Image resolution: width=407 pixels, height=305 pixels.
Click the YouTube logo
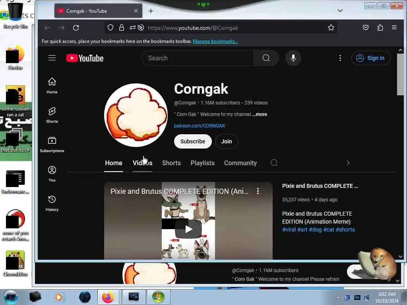tap(85, 58)
